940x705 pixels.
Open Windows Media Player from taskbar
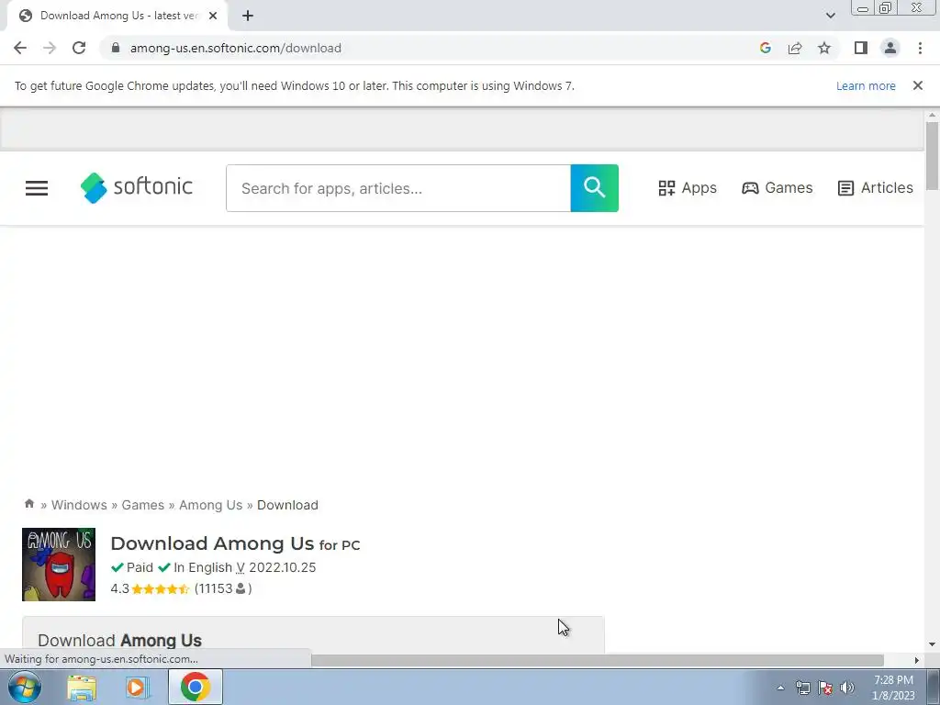[x=137, y=687]
